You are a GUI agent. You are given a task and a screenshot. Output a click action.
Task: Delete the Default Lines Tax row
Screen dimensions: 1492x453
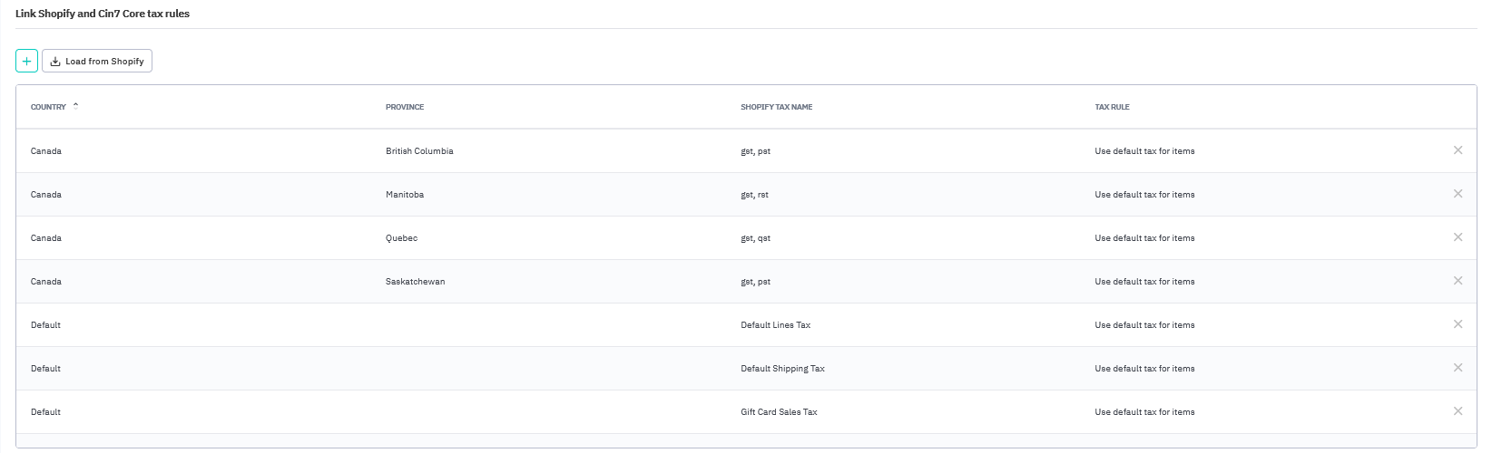pyautogui.click(x=1458, y=324)
